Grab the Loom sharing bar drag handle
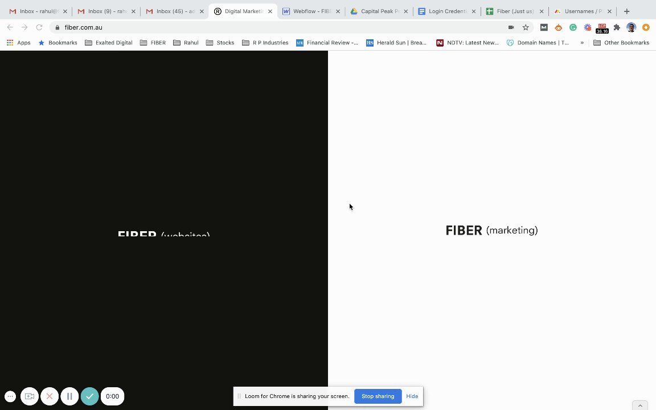This screenshot has width=656, height=410. click(239, 396)
